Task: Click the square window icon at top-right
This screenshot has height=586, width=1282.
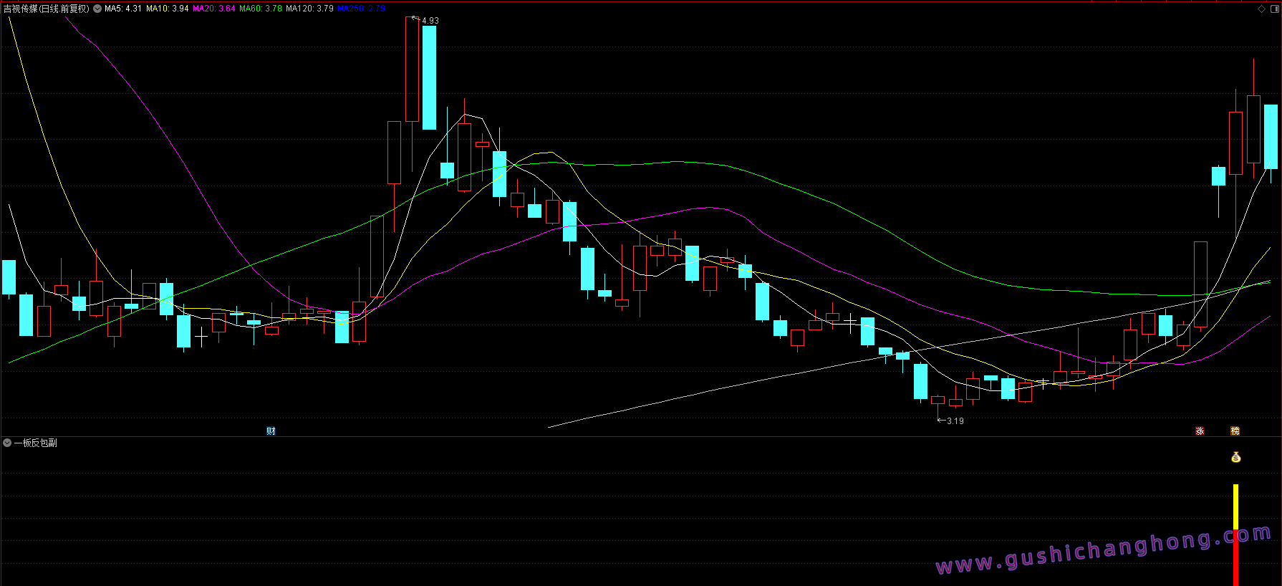Action: [x=1273, y=9]
